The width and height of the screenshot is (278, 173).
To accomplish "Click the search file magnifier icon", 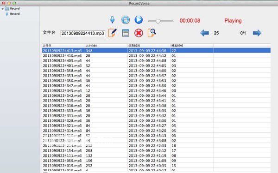I will click(x=152, y=33).
